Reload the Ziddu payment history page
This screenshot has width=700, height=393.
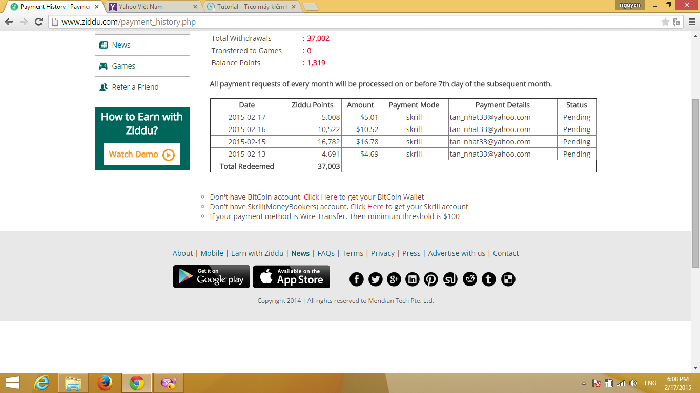[38, 21]
